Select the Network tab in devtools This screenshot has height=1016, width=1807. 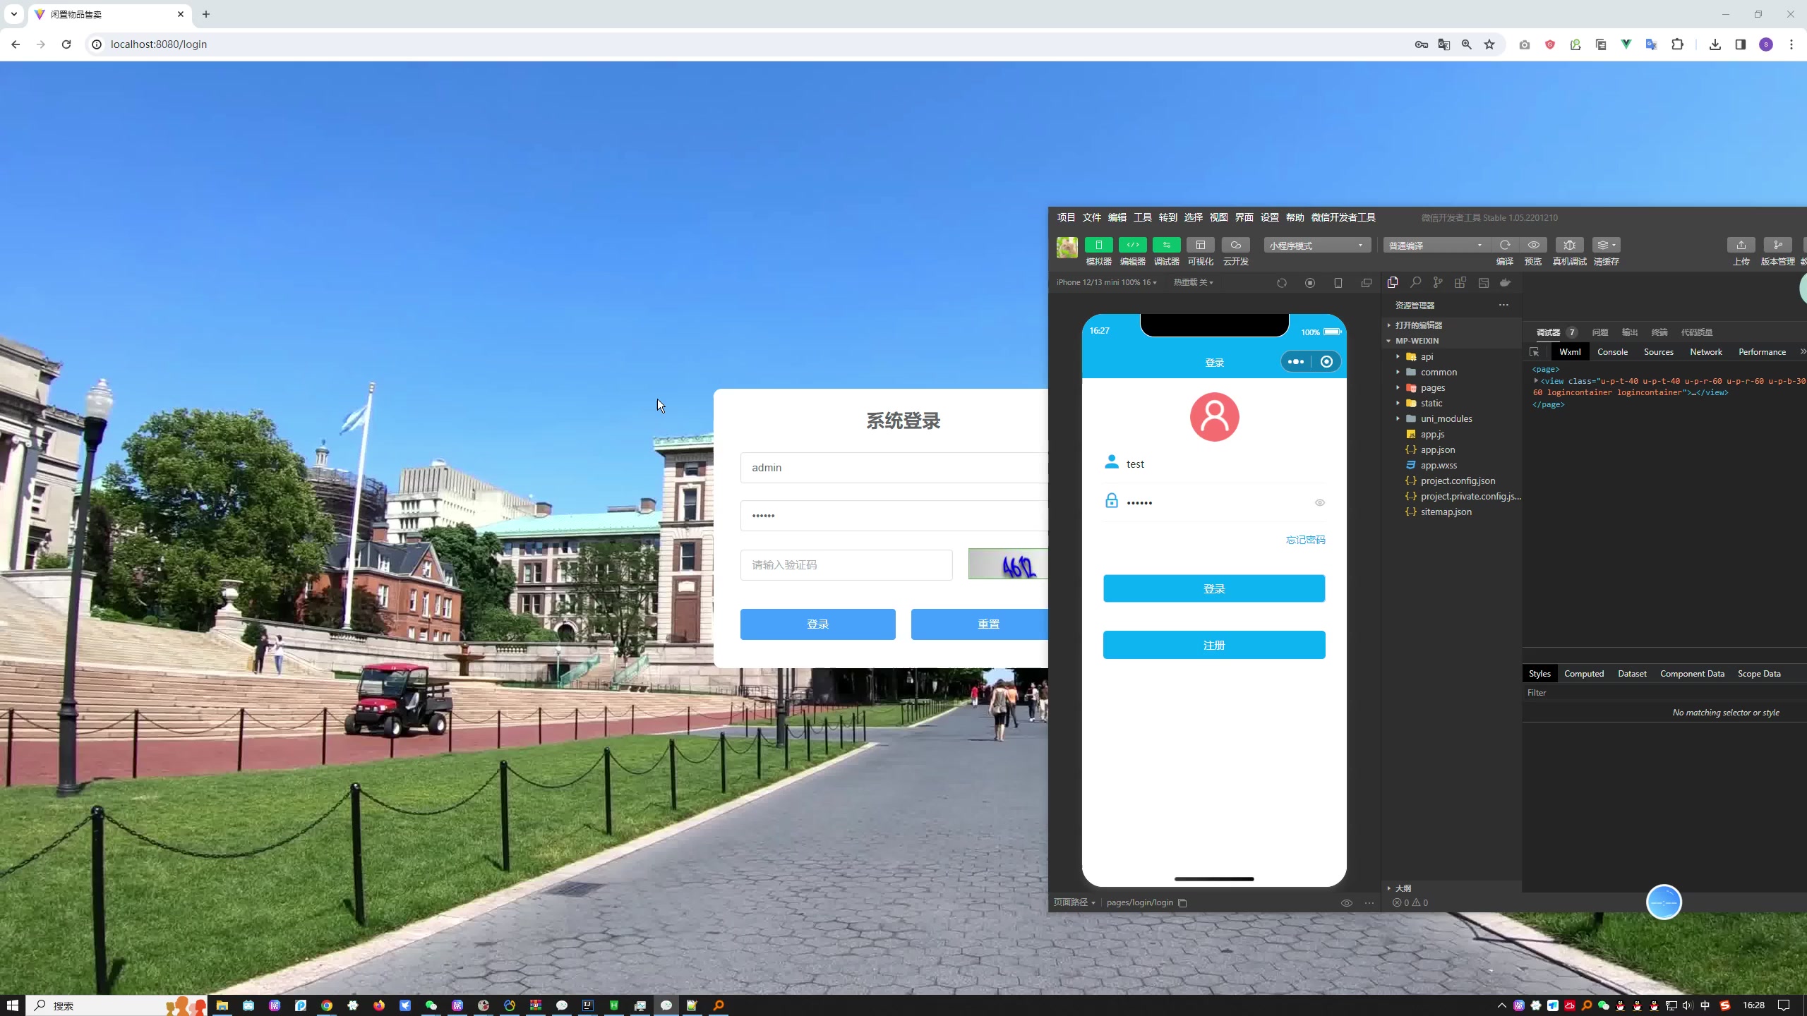pos(1705,352)
